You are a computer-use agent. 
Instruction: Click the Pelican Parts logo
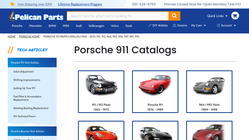(36, 16)
